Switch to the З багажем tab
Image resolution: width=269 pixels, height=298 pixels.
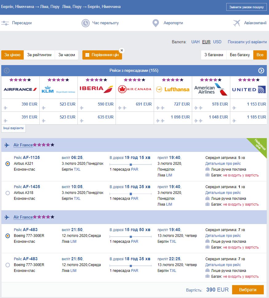[x=214, y=55]
